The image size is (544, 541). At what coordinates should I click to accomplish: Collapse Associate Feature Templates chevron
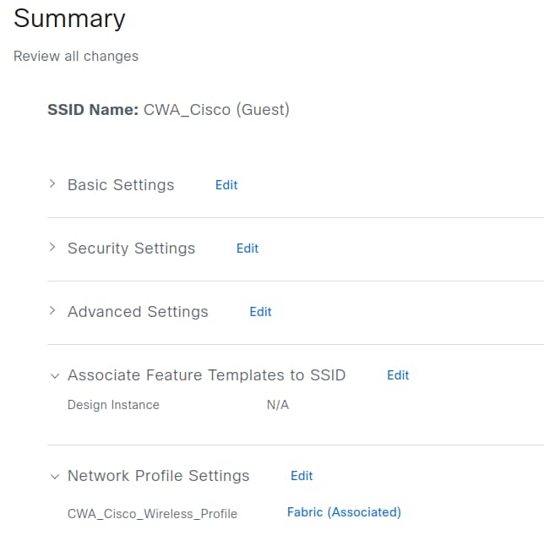coord(55,375)
